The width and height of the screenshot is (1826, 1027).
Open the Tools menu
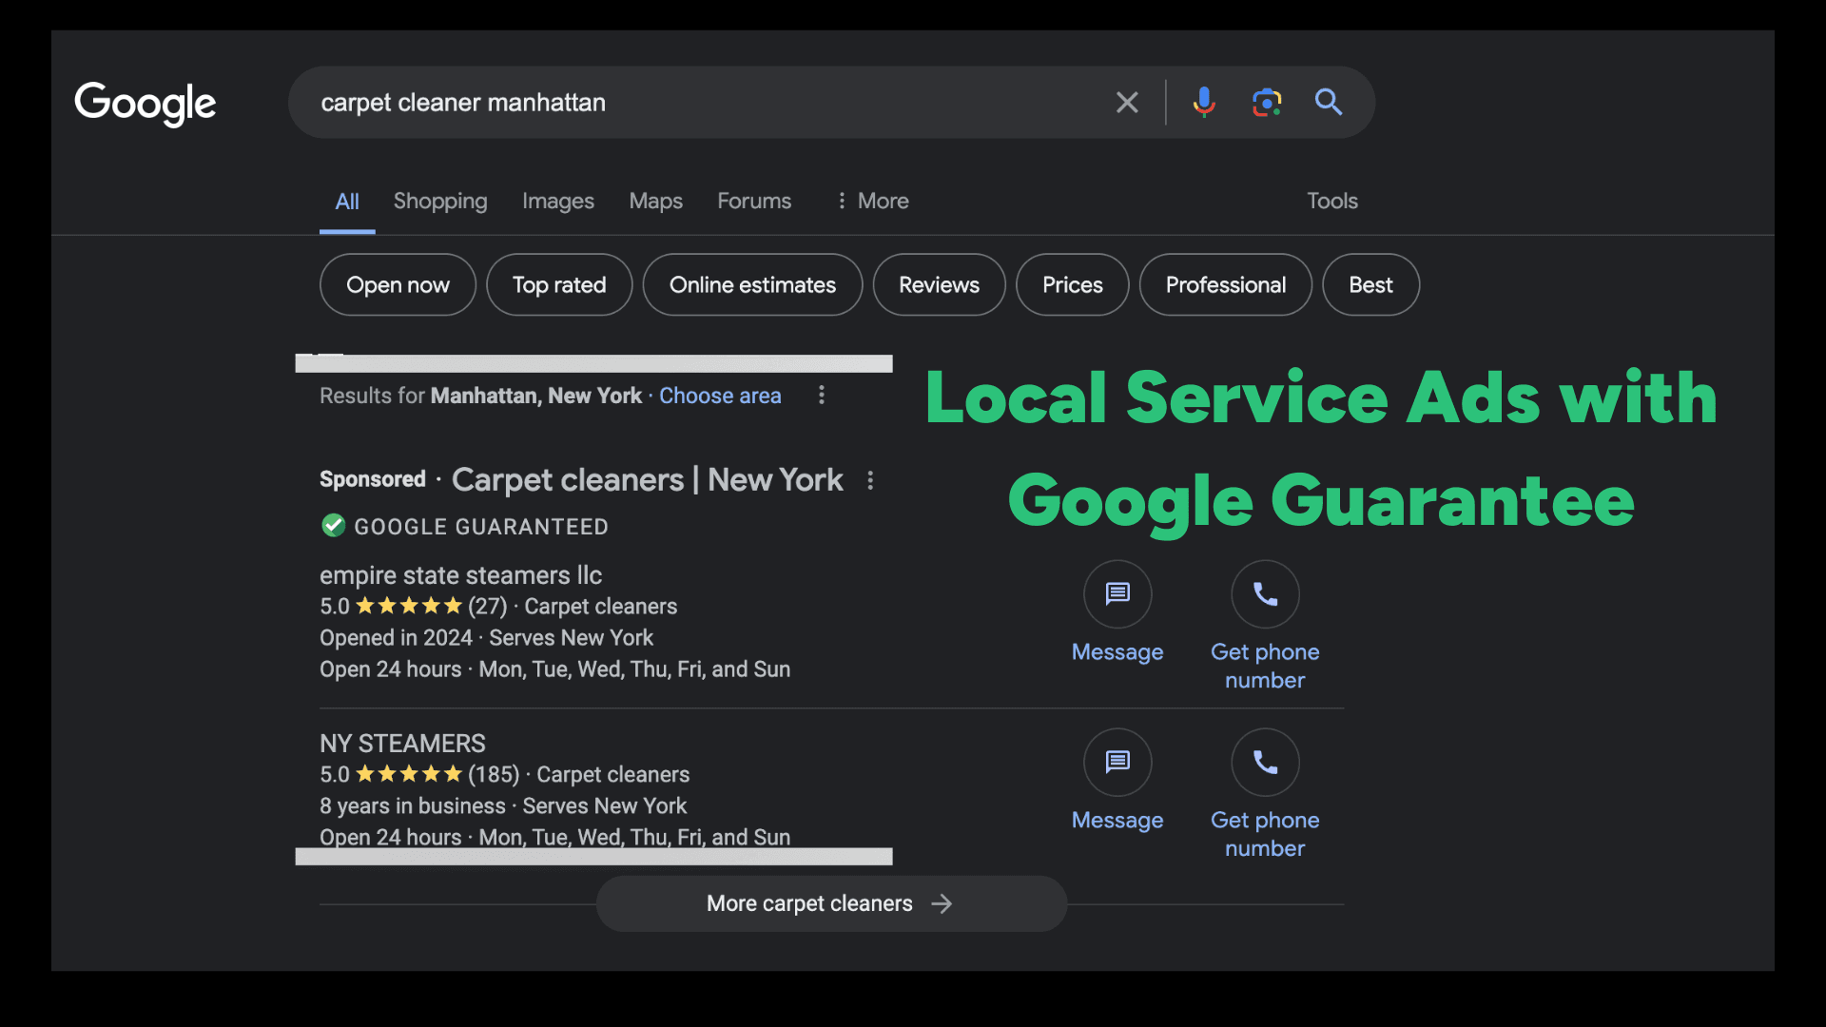click(x=1332, y=202)
